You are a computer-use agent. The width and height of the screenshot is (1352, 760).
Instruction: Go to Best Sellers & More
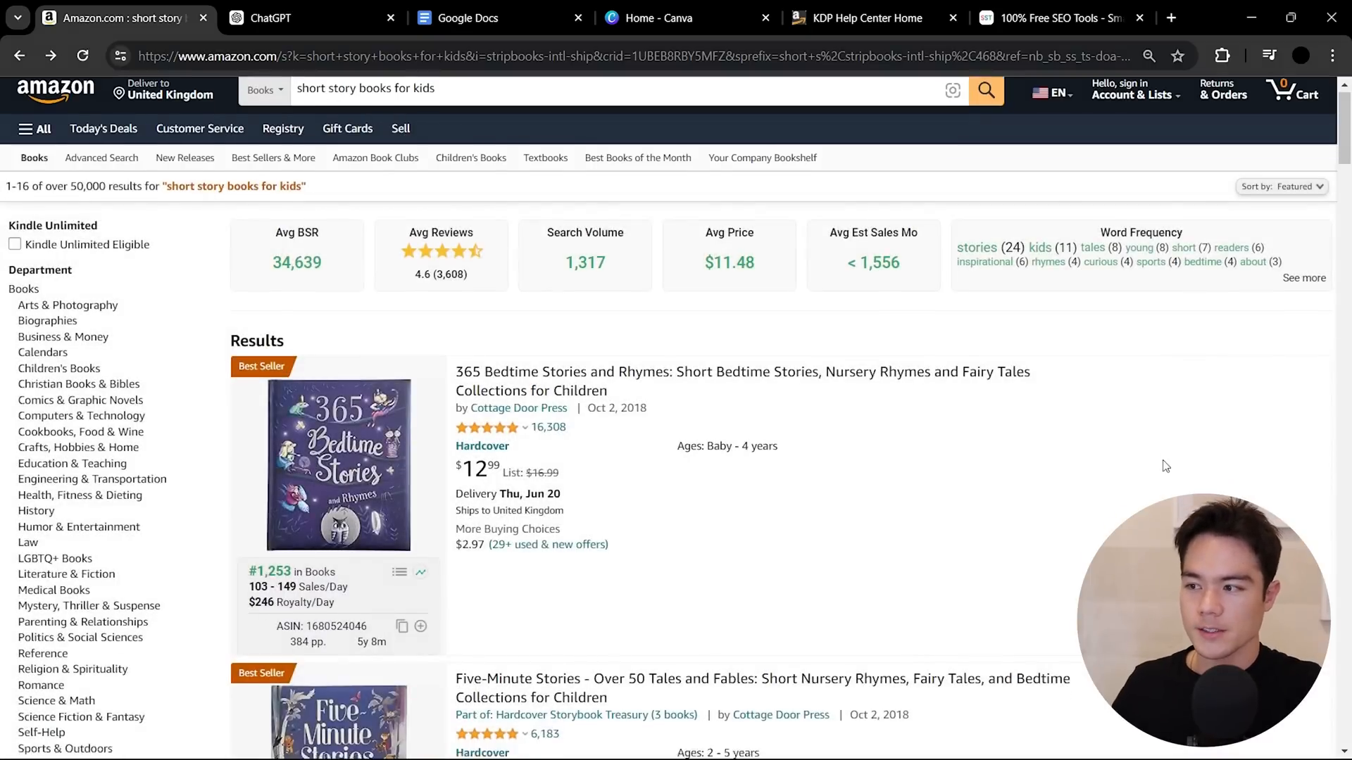click(273, 158)
